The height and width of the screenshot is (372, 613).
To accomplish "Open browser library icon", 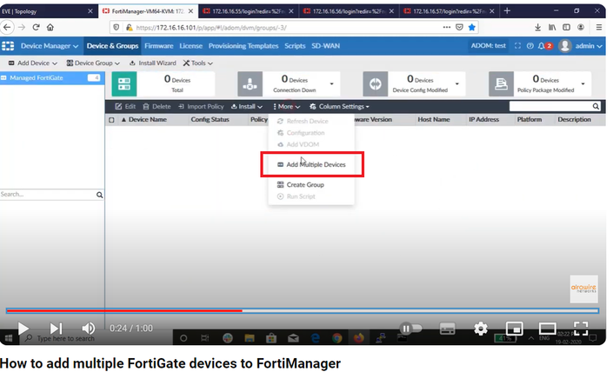I will click(552, 27).
